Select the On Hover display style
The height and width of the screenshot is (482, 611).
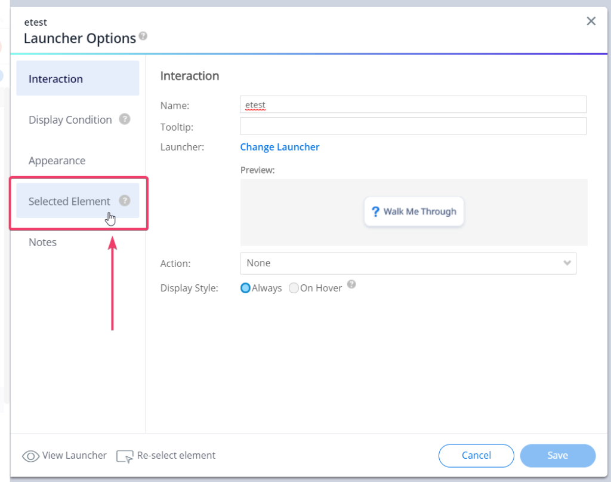point(294,287)
